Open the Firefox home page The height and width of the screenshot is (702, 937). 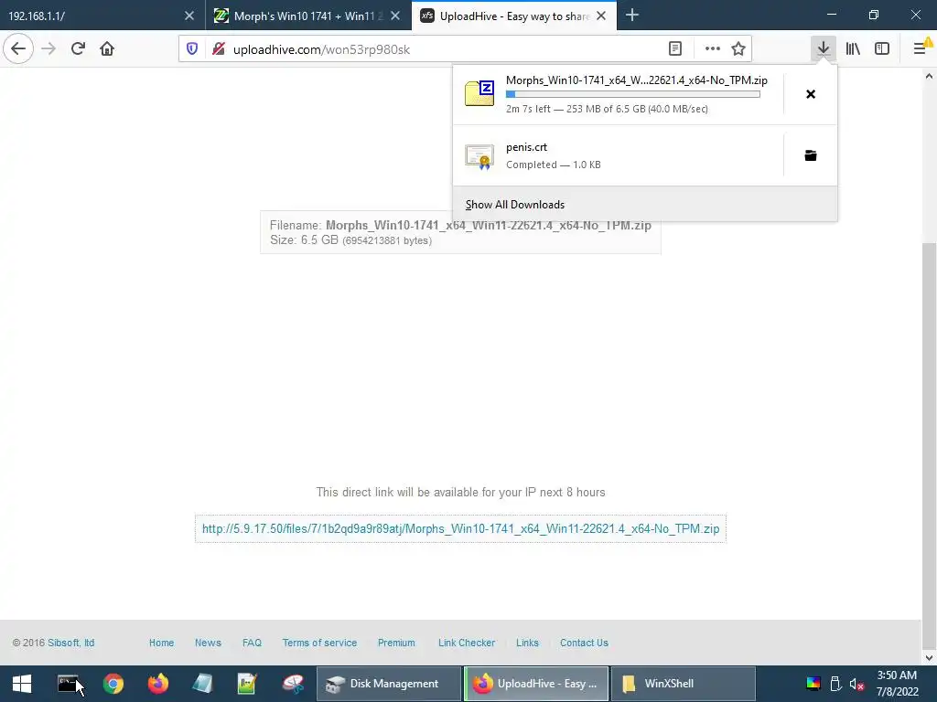tap(107, 49)
